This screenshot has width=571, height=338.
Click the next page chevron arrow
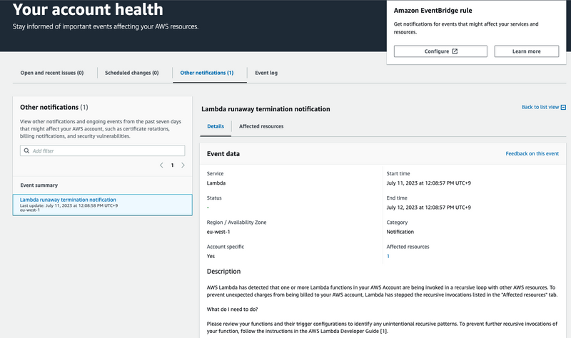pos(183,165)
